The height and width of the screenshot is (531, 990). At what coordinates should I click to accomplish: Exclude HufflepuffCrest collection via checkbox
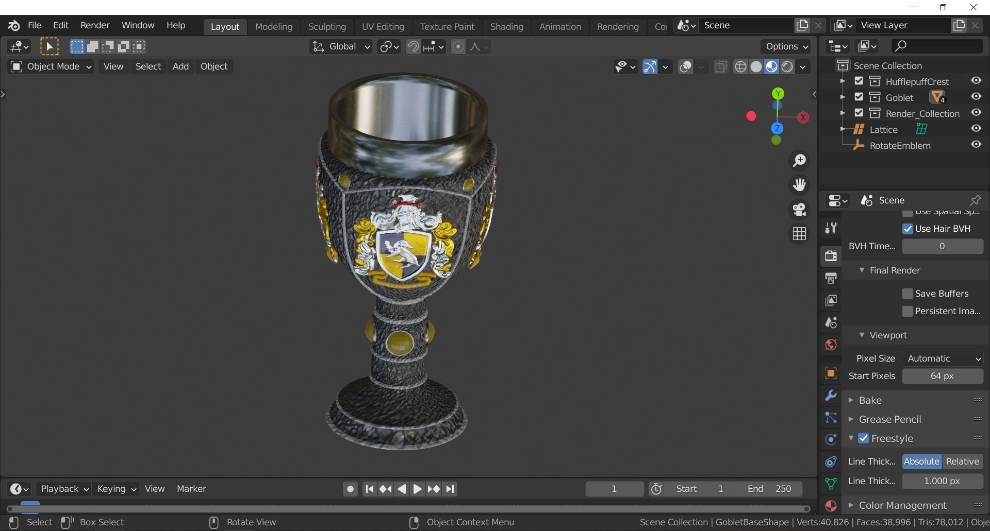tap(859, 81)
